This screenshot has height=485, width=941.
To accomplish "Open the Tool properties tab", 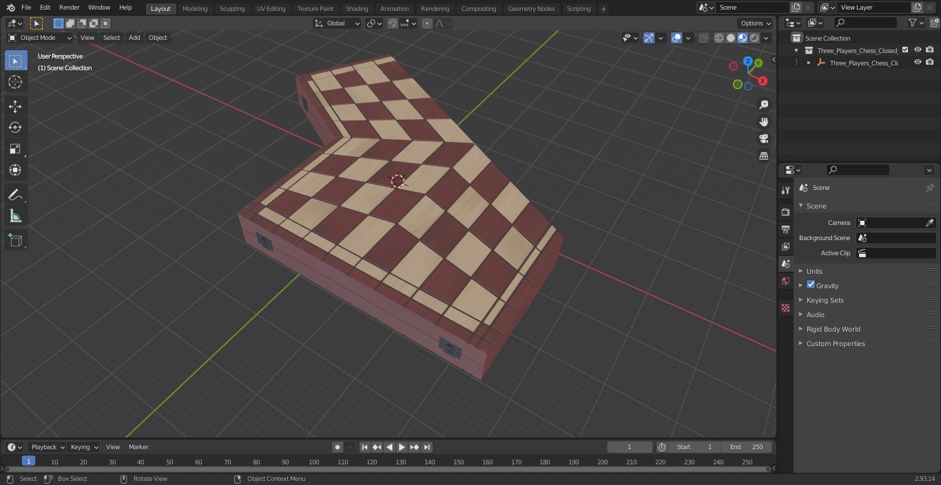I will (785, 190).
